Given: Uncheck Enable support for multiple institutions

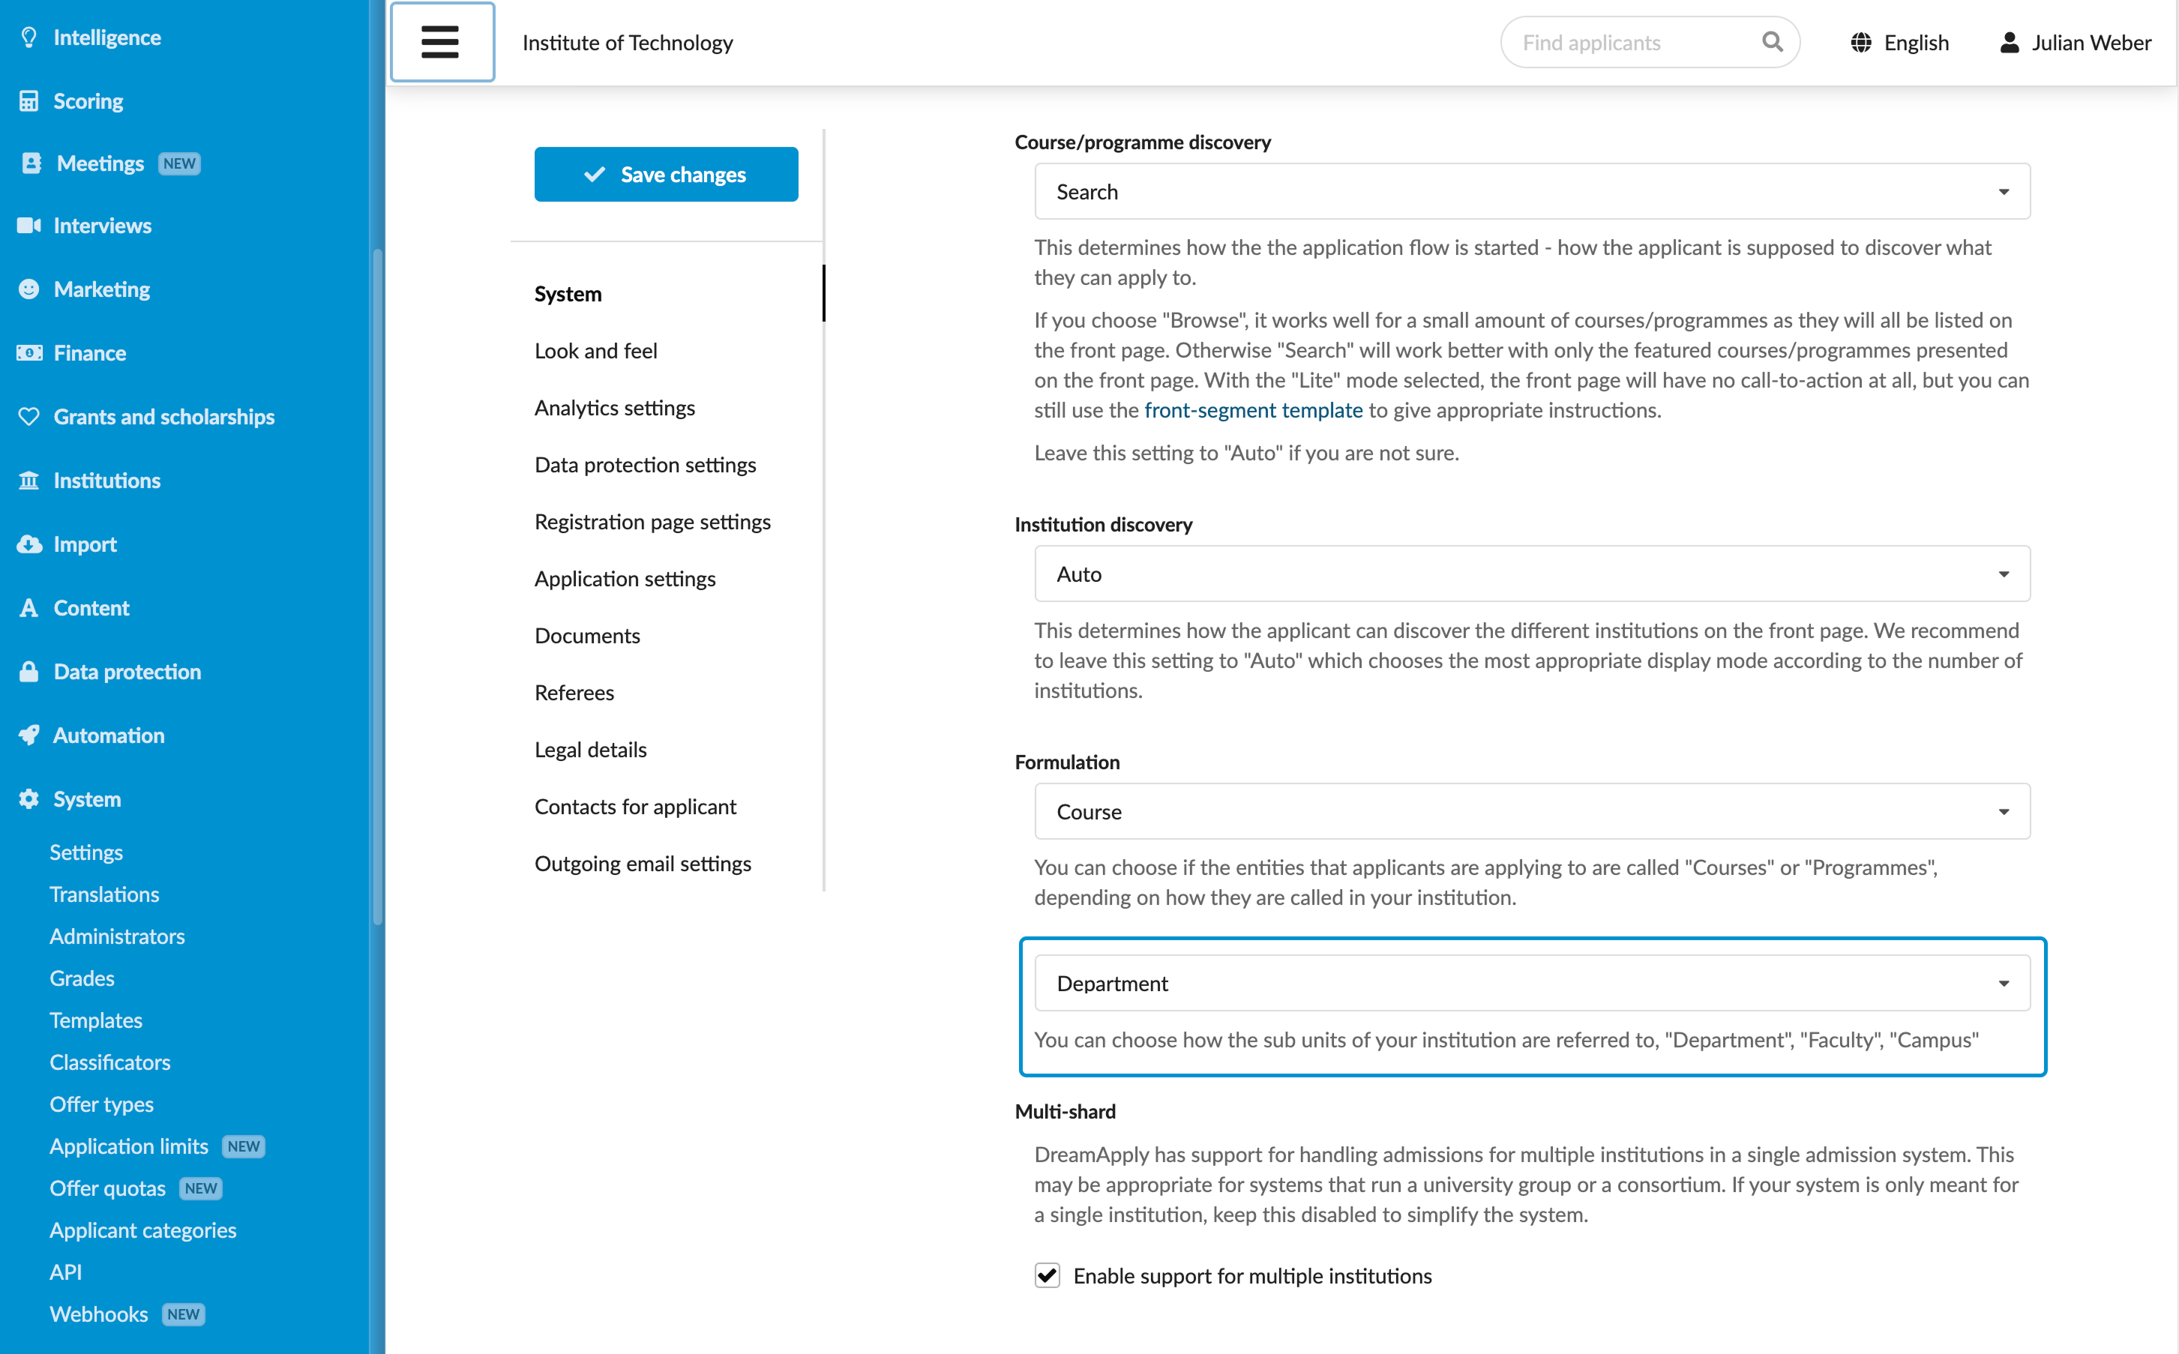Looking at the screenshot, I should (1047, 1276).
